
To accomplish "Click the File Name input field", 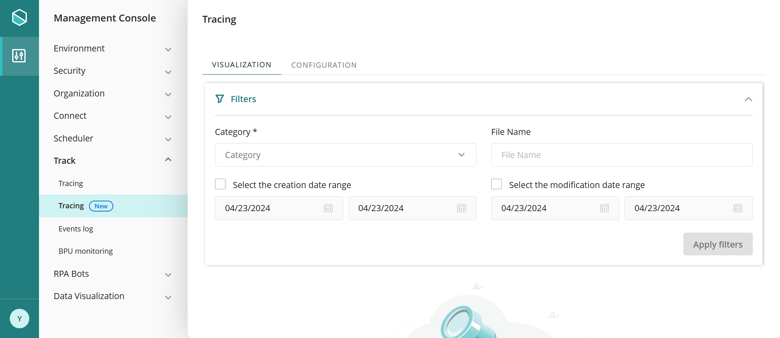I will pos(622,155).
